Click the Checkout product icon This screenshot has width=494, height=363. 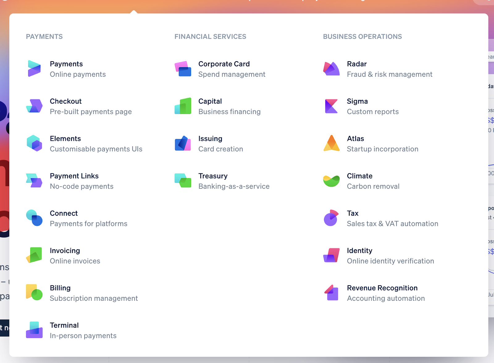34,106
